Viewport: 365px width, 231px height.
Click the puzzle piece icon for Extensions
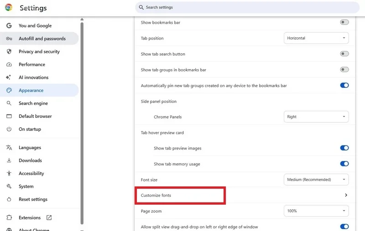[9, 217]
